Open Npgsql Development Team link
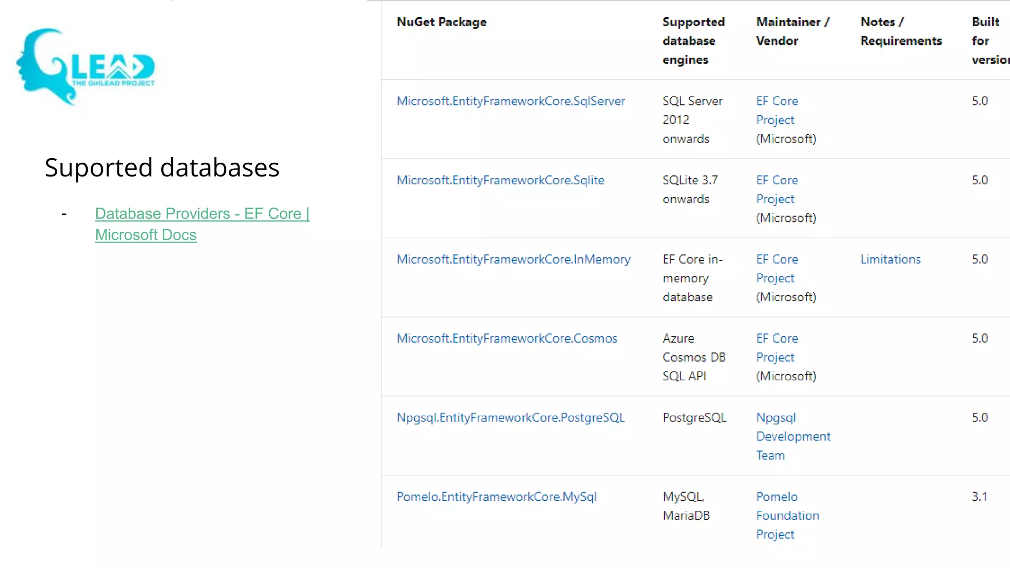1010x568 pixels. [793, 436]
